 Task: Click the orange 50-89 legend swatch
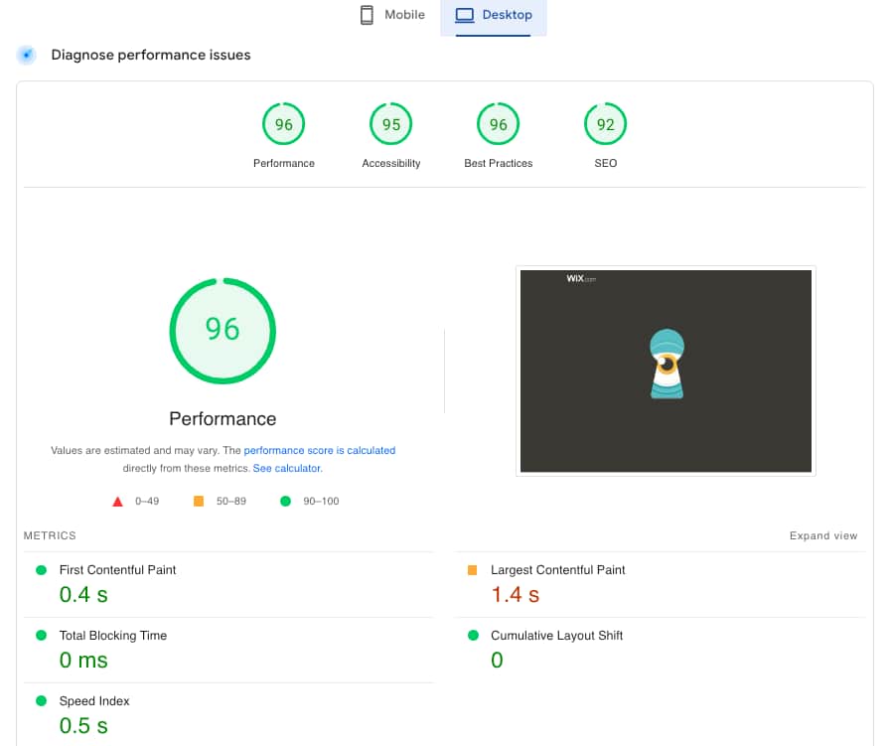pos(199,501)
